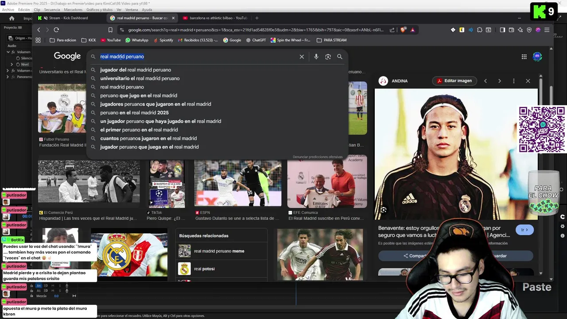Click the Brave Rewards triangle icon
The image size is (567, 319).
(x=412, y=30)
